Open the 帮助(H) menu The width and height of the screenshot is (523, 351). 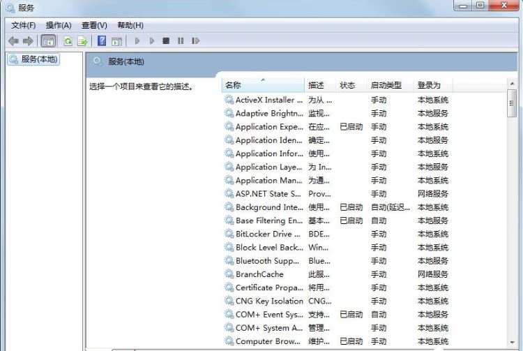130,25
